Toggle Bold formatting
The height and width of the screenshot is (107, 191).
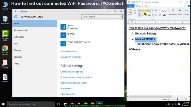pyautogui.click(x=139, y=15)
